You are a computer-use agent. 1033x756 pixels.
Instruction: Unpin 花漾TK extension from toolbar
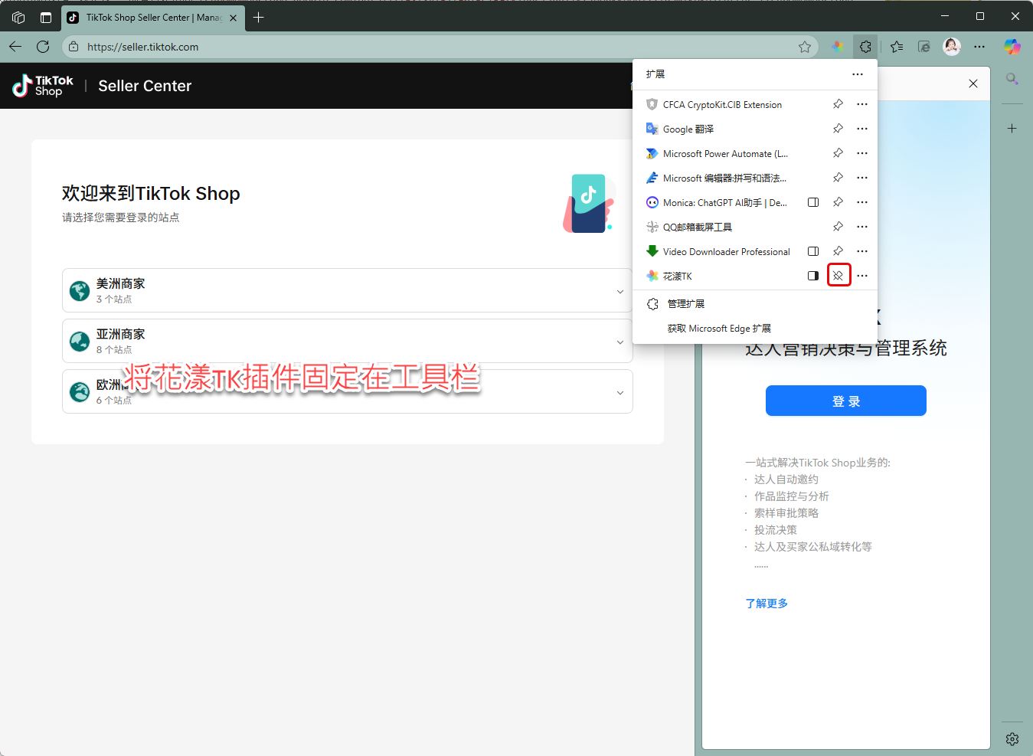coord(838,276)
